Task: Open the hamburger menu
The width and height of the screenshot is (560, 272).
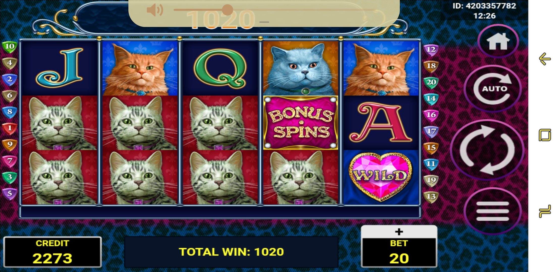Action: pos(492,211)
